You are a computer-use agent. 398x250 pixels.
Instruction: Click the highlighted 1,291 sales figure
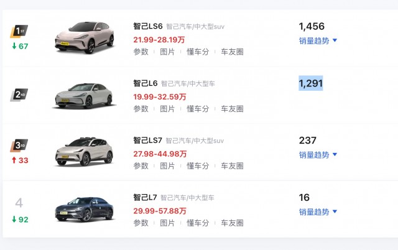311,83
